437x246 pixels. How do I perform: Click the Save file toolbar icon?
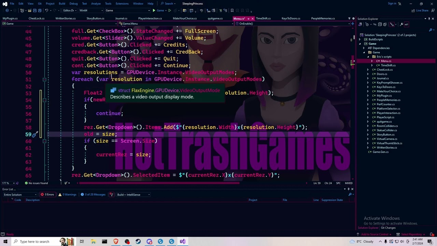click(x=34, y=11)
